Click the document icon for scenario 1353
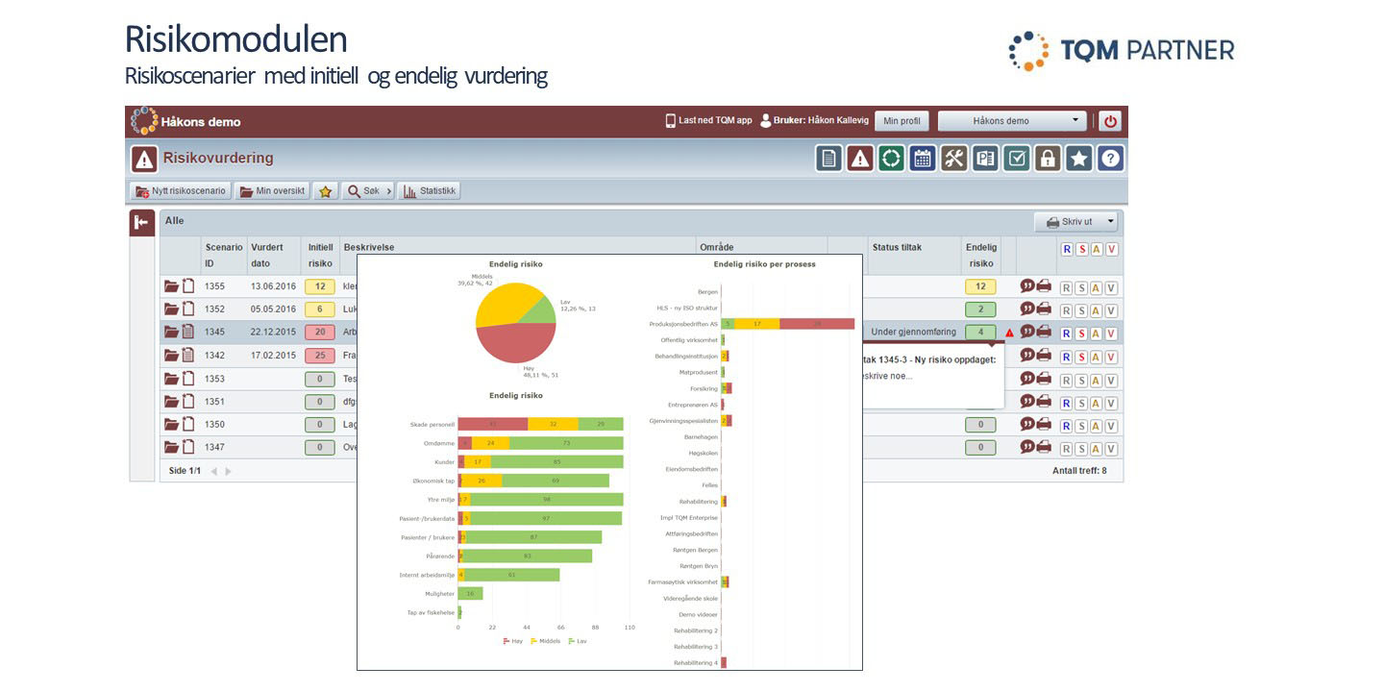The image size is (1384, 692). [188, 378]
